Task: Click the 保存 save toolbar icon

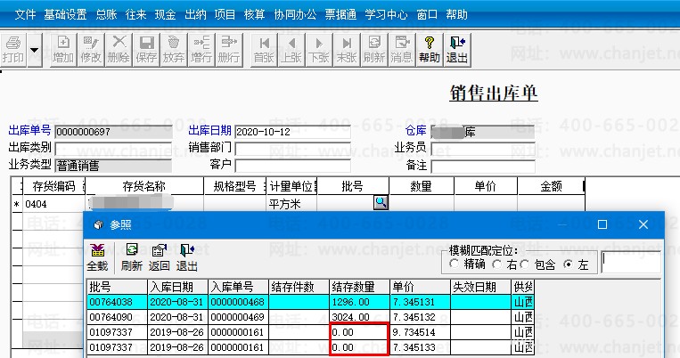Action: [146, 50]
